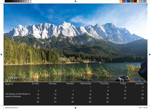This screenshot has height=109, width=151.
Task: Select date 19 under Sunday
Action: pos(38,98)
